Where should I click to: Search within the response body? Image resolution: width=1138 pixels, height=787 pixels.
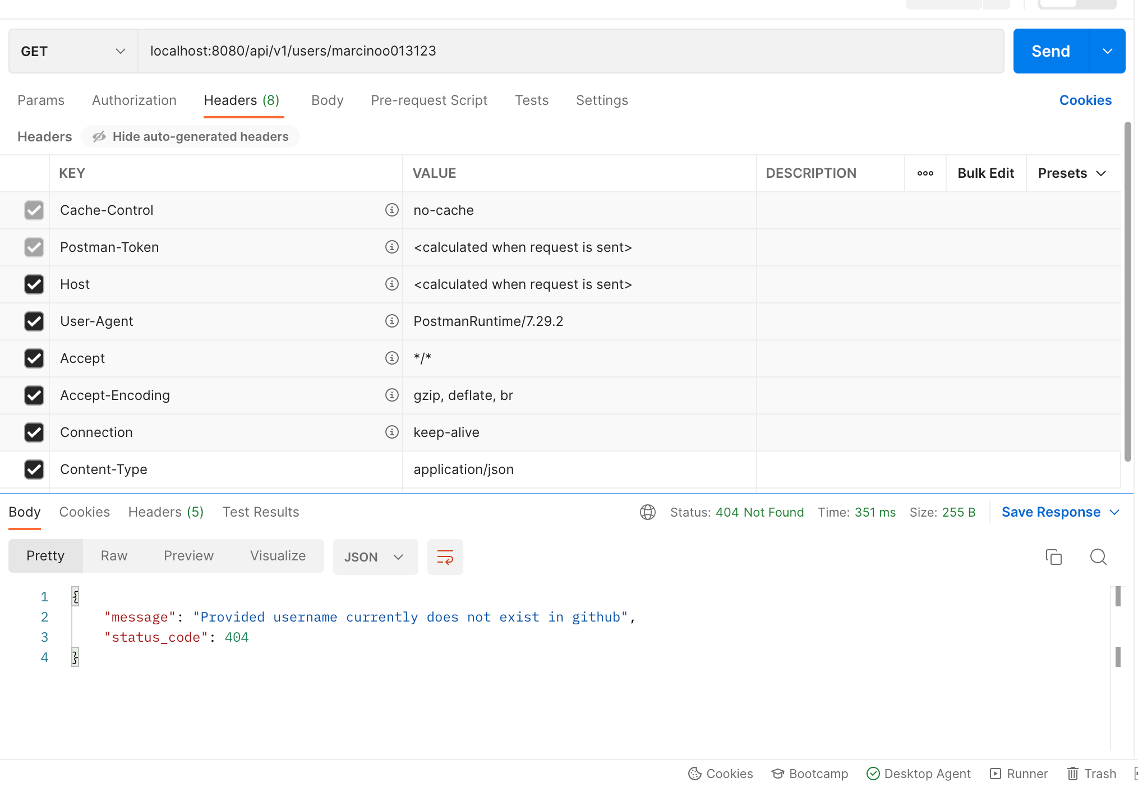pos(1098,556)
